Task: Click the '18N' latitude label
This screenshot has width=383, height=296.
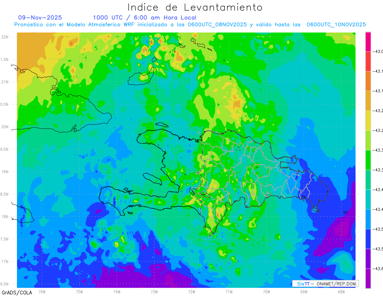Action: coord(5,216)
